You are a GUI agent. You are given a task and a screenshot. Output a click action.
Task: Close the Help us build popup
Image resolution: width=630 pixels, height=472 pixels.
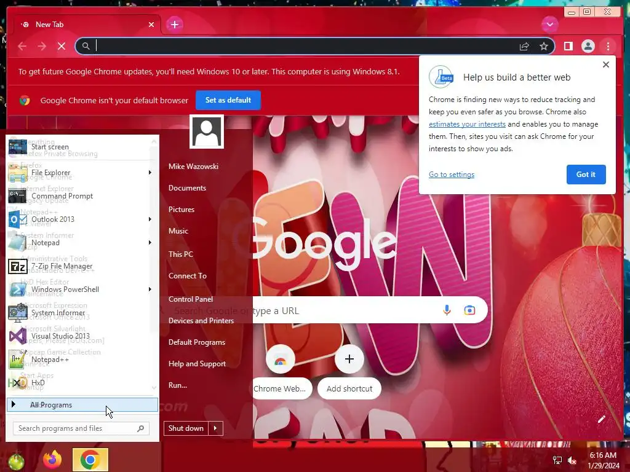tap(606, 65)
